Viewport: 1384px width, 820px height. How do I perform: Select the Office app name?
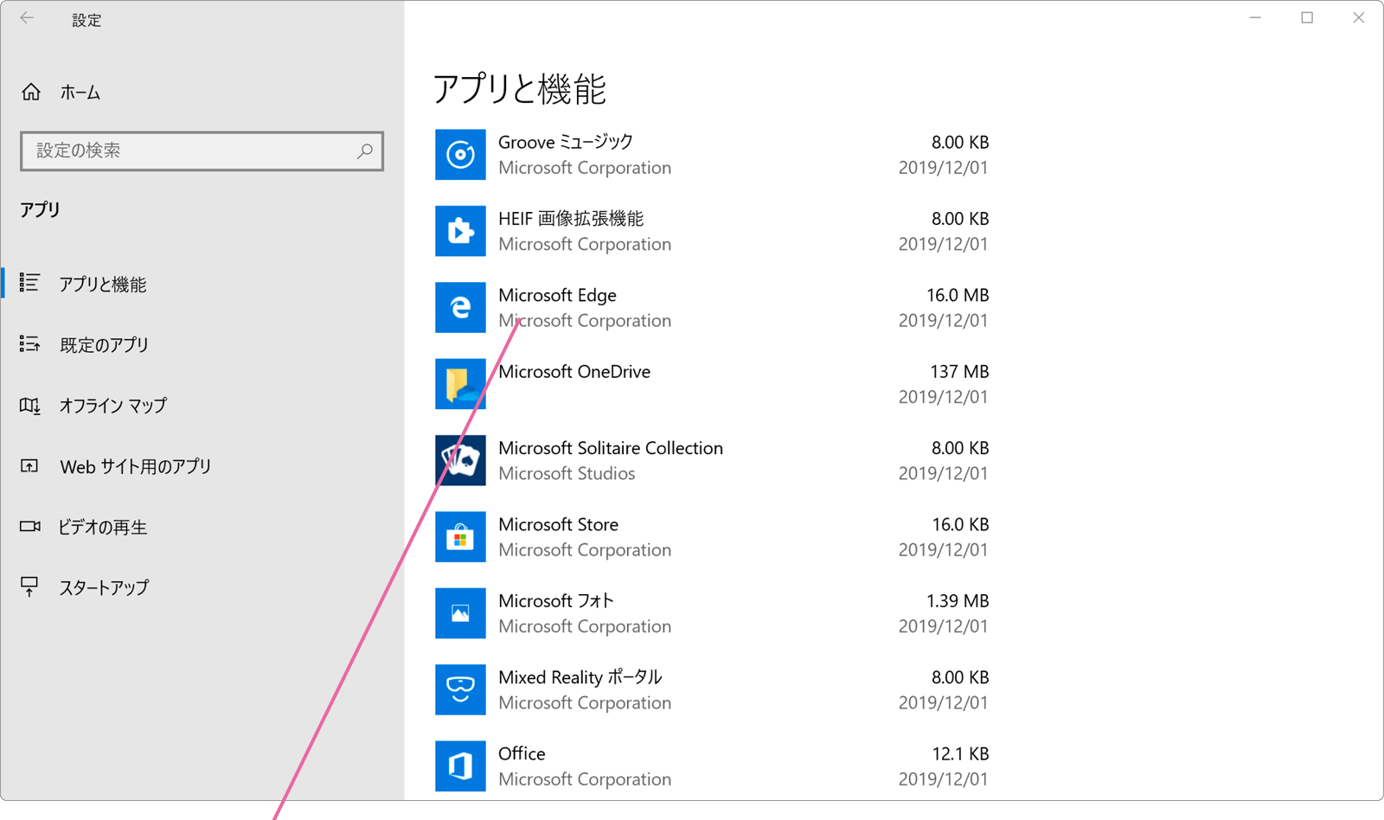[x=522, y=753]
